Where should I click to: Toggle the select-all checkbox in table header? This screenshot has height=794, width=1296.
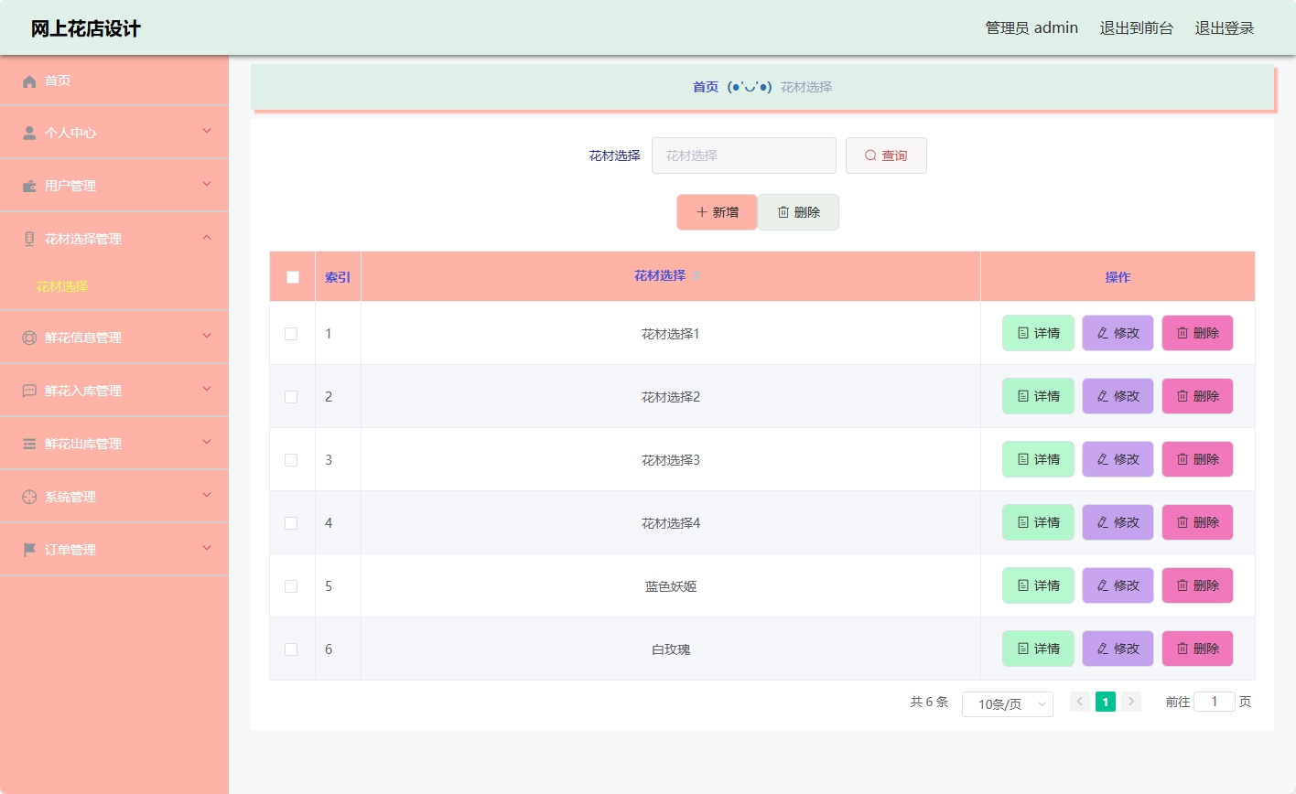292,276
